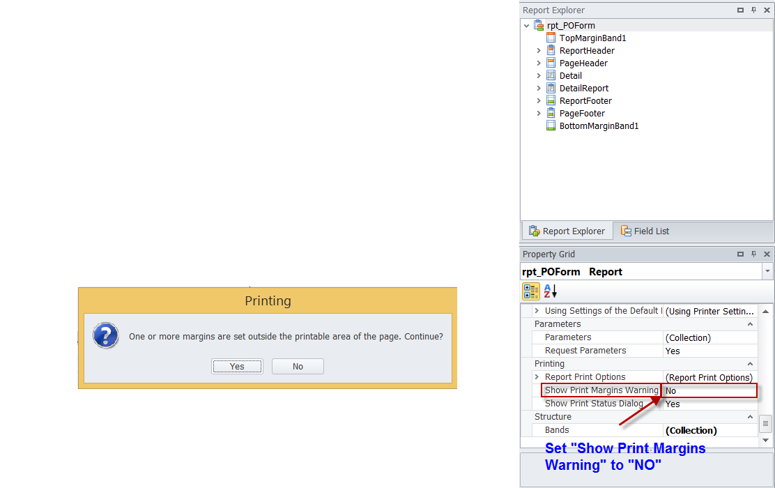The height and width of the screenshot is (488, 775).
Task: Click Yes in the Printing dialog
Action: [237, 367]
